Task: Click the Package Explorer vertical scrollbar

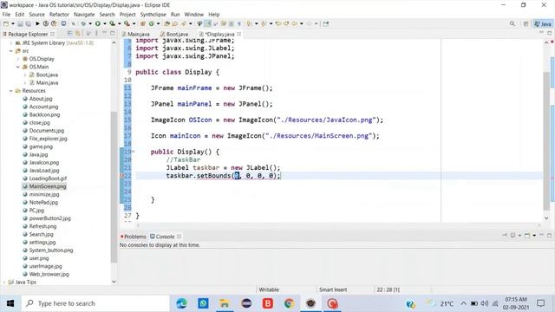Action: [x=114, y=187]
